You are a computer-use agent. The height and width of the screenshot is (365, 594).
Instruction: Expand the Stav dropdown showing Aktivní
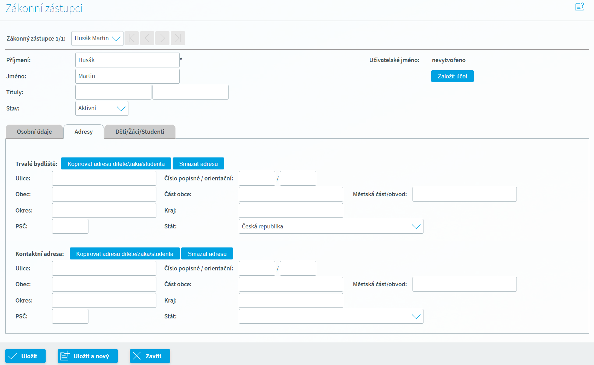pos(102,108)
